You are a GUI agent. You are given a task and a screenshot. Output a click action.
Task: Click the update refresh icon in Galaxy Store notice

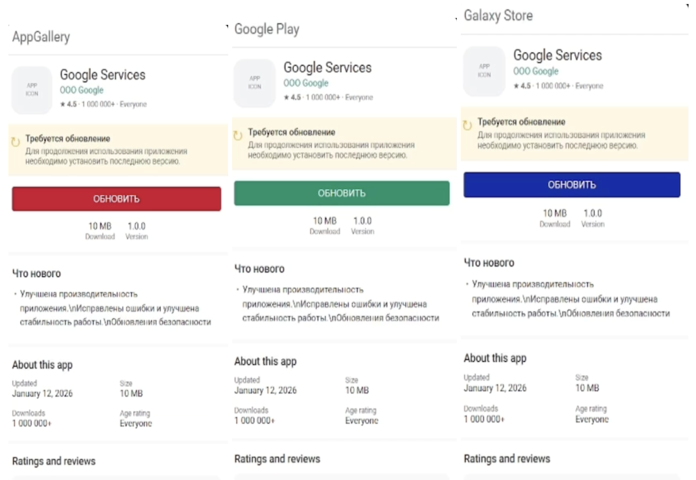[467, 125]
